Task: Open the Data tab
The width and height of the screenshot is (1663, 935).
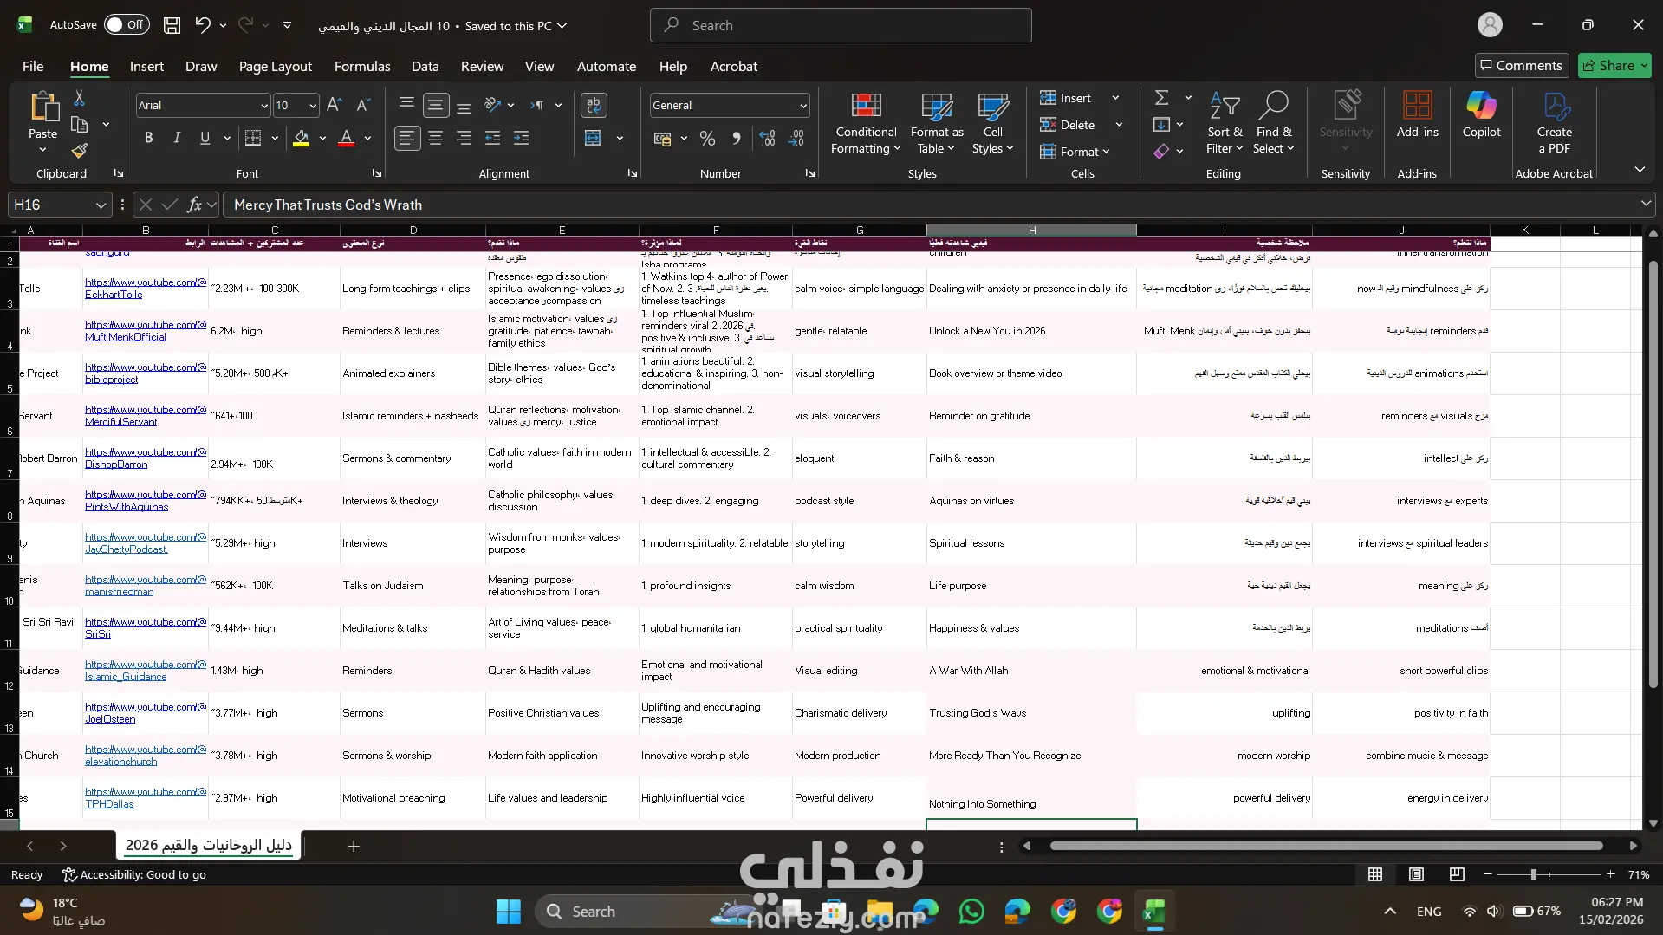Action: pyautogui.click(x=425, y=66)
